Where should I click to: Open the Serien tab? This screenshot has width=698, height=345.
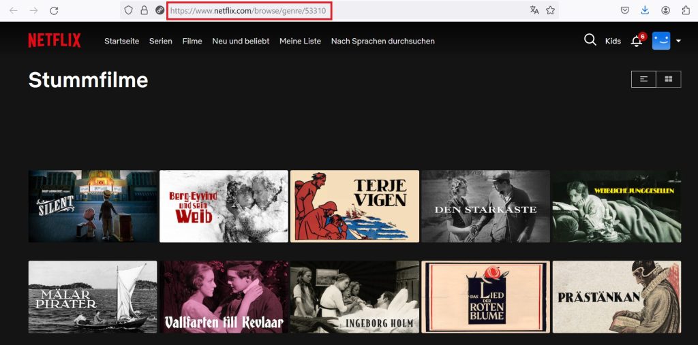pyautogui.click(x=161, y=41)
